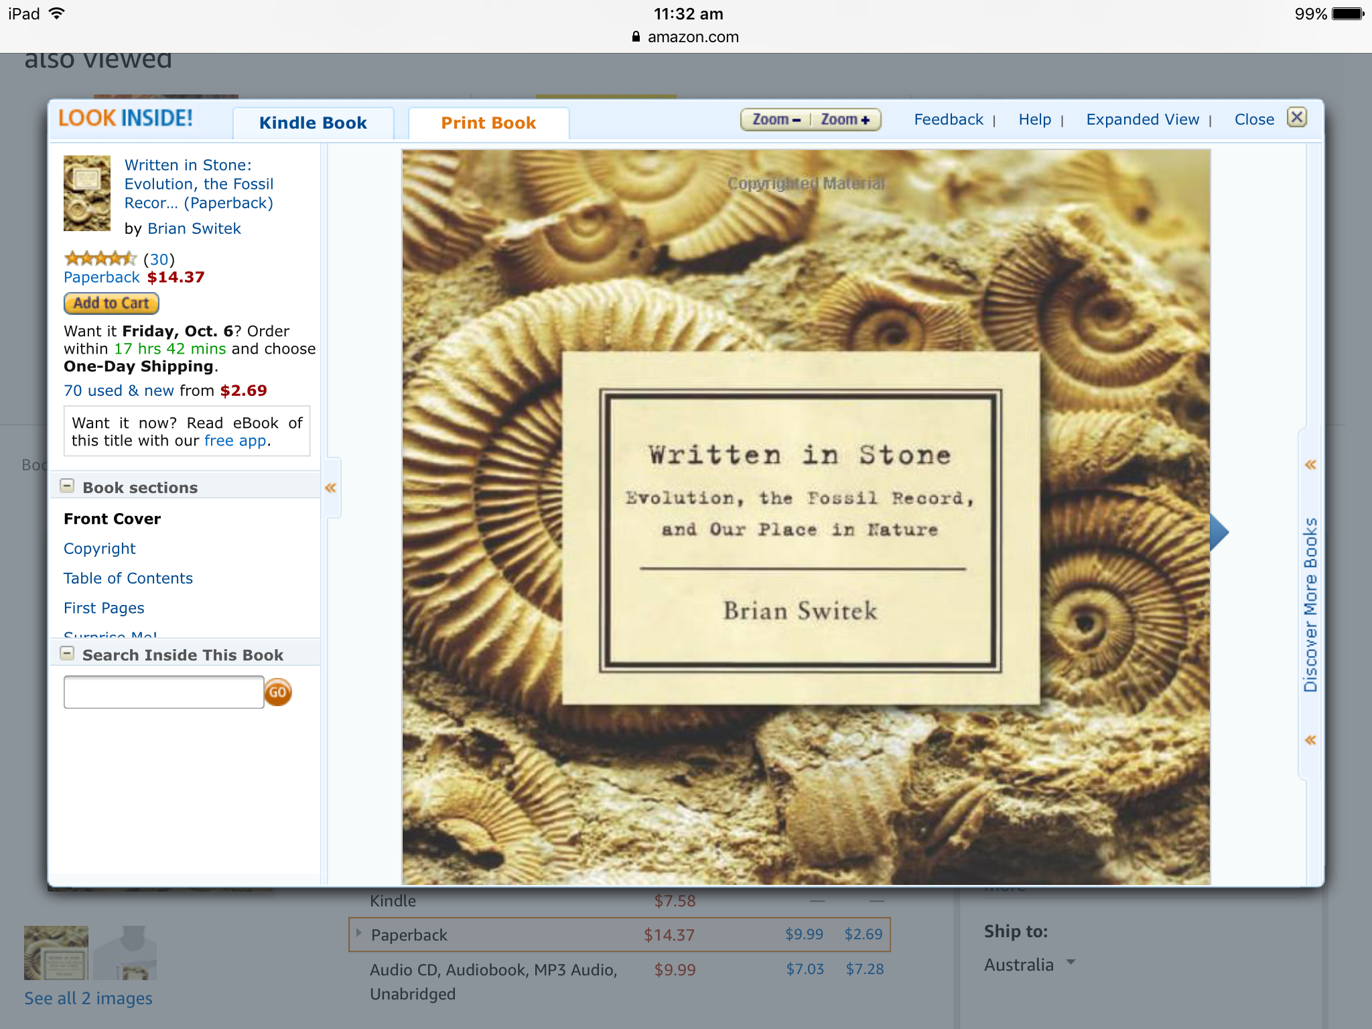Click the orange GO search button
This screenshot has height=1029, width=1372.
click(x=278, y=692)
